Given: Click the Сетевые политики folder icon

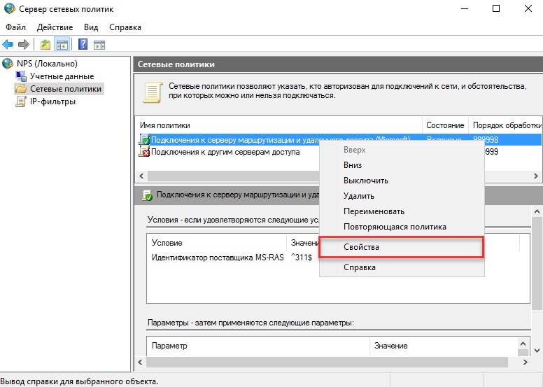Looking at the screenshot, I should 21,89.
